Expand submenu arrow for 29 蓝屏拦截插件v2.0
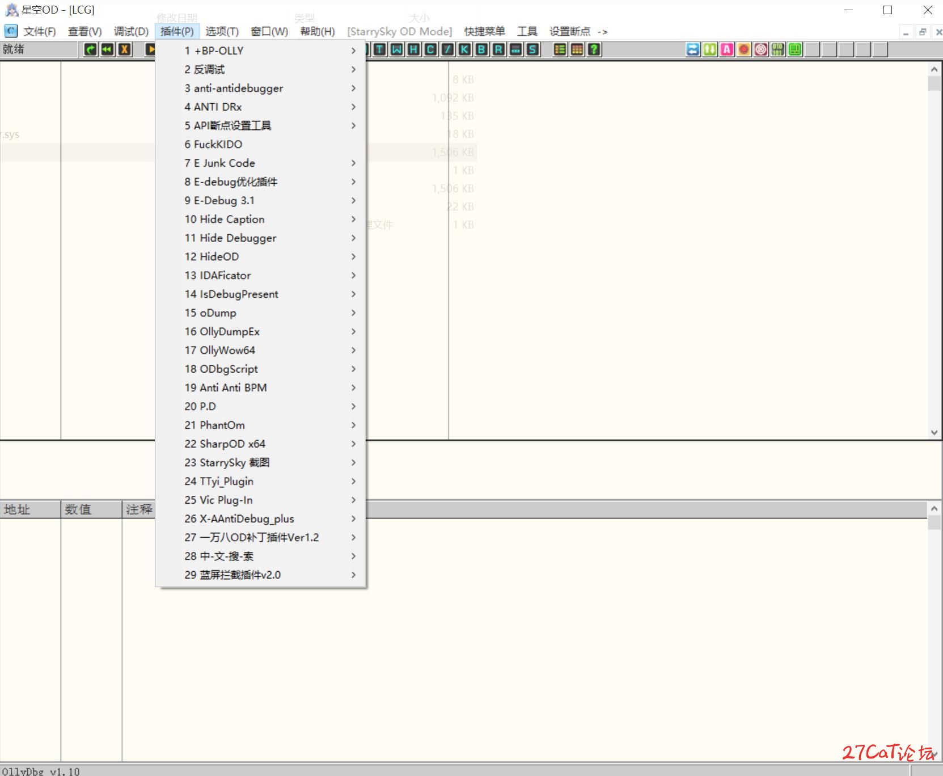 coord(353,575)
